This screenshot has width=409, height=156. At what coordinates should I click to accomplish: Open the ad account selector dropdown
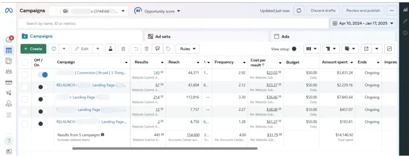[89, 11]
